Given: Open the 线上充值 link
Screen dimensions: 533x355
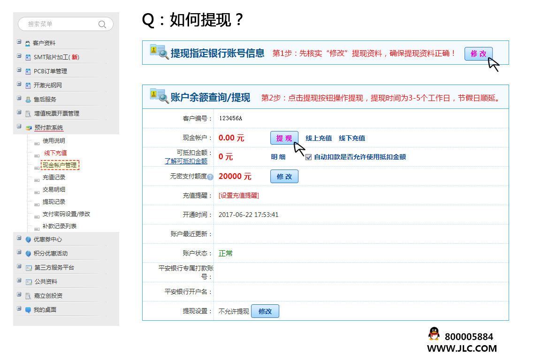Looking at the screenshot, I should point(319,138).
